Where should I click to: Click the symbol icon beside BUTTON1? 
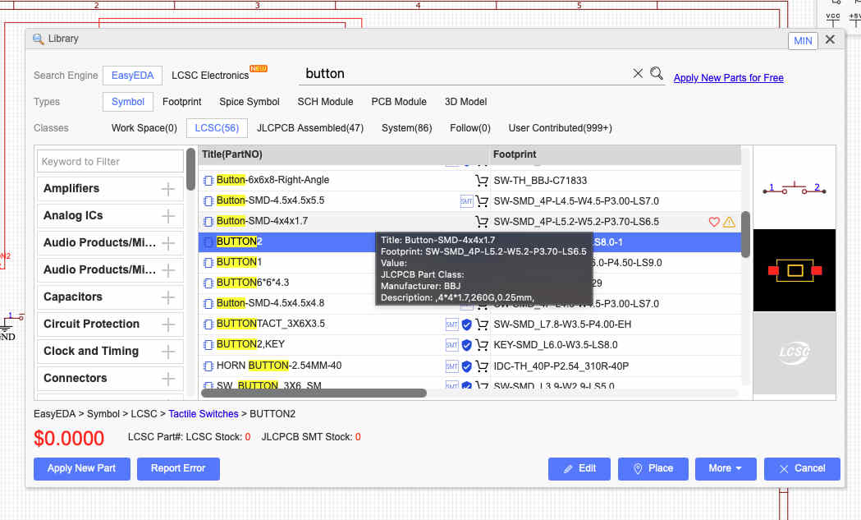click(x=208, y=263)
